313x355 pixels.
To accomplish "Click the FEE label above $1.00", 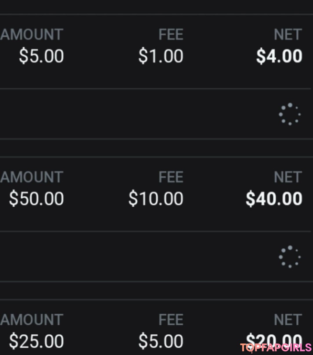I will pyautogui.click(x=171, y=35).
